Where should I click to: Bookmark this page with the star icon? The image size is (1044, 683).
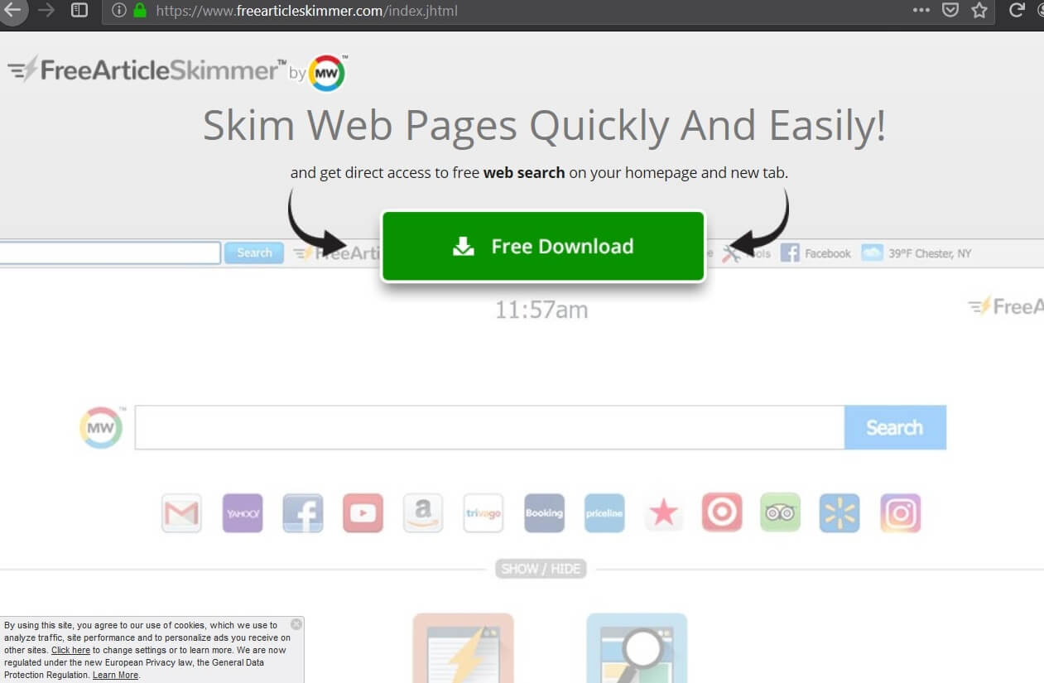[979, 11]
